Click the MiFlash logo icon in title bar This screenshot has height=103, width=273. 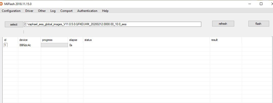1,4
